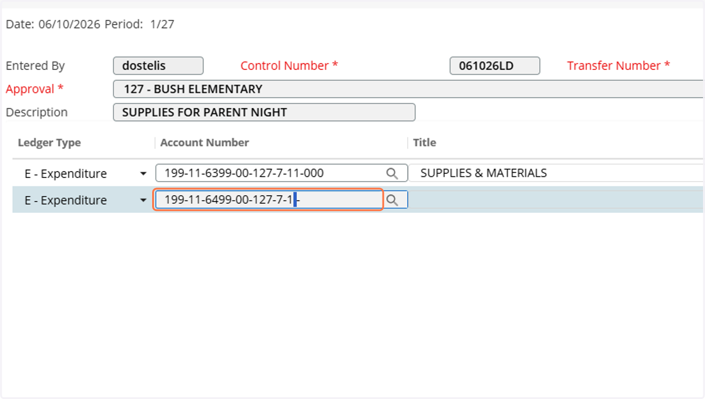Click the empty Title cell in second row
The width and height of the screenshot is (705, 399).
556,200
